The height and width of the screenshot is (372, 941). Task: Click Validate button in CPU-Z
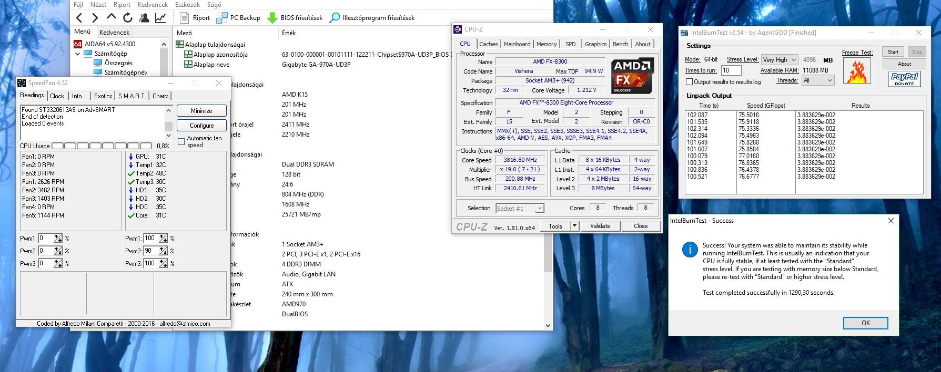(x=600, y=226)
